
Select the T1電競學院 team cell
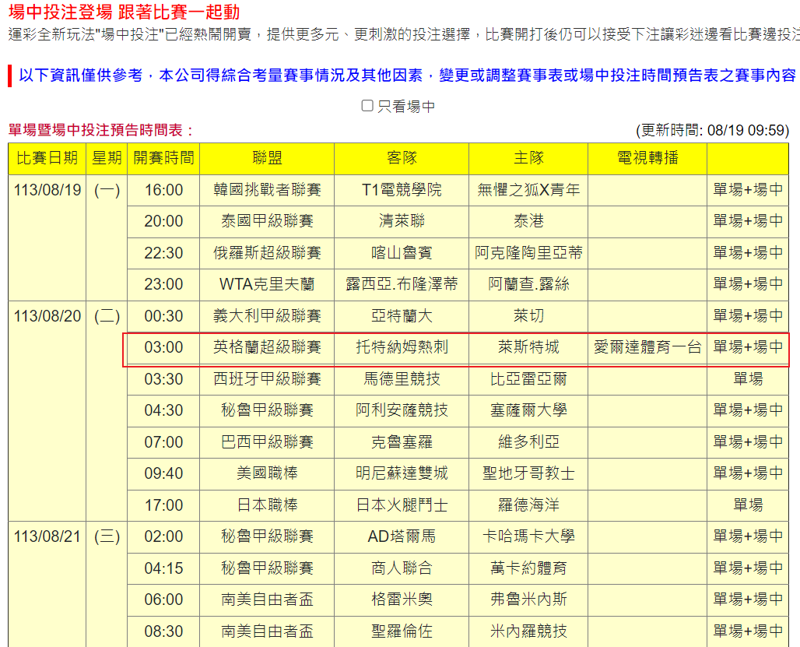[x=402, y=190]
